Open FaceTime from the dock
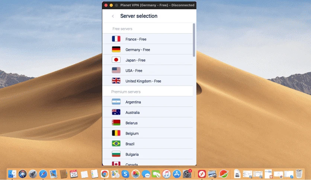The width and height of the screenshot is (311, 180). [156, 174]
